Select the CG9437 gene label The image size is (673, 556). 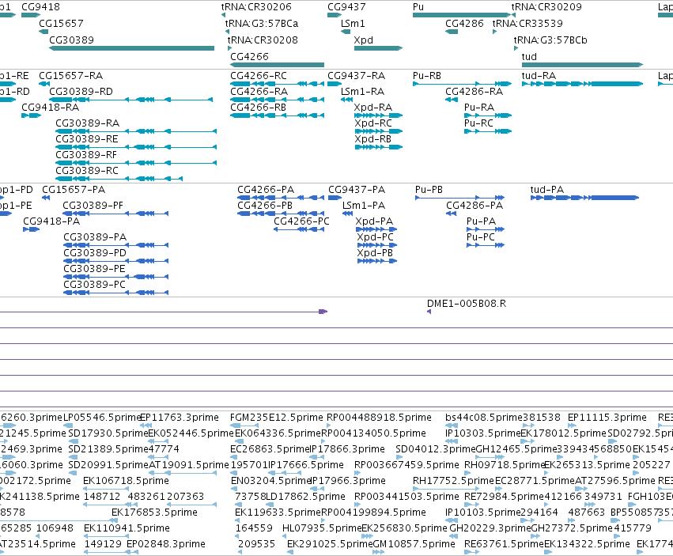pos(347,7)
